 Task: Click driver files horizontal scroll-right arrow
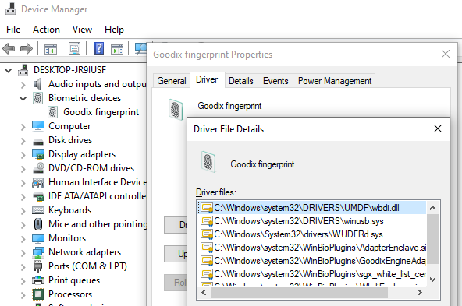point(420,293)
